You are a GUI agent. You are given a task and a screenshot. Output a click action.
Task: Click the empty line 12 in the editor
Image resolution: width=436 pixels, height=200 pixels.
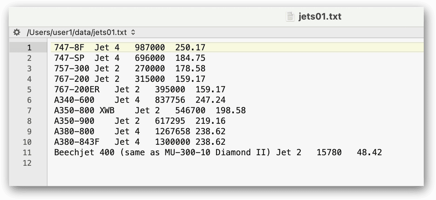pyautogui.click(x=210, y=163)
